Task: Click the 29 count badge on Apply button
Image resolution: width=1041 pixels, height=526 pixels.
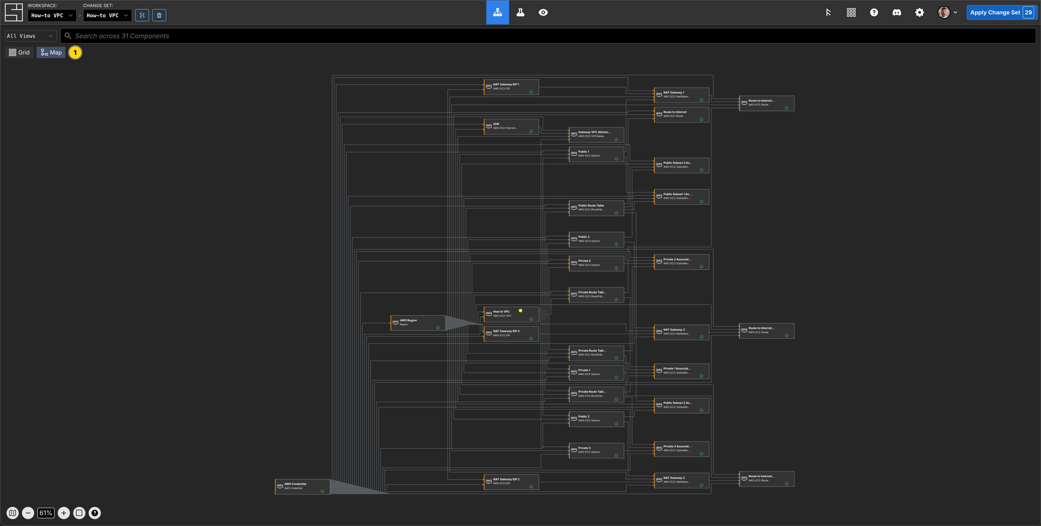Action: (1029, 12)
